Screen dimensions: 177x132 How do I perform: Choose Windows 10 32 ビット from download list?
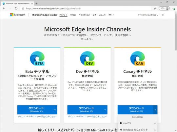pos(137,130)
